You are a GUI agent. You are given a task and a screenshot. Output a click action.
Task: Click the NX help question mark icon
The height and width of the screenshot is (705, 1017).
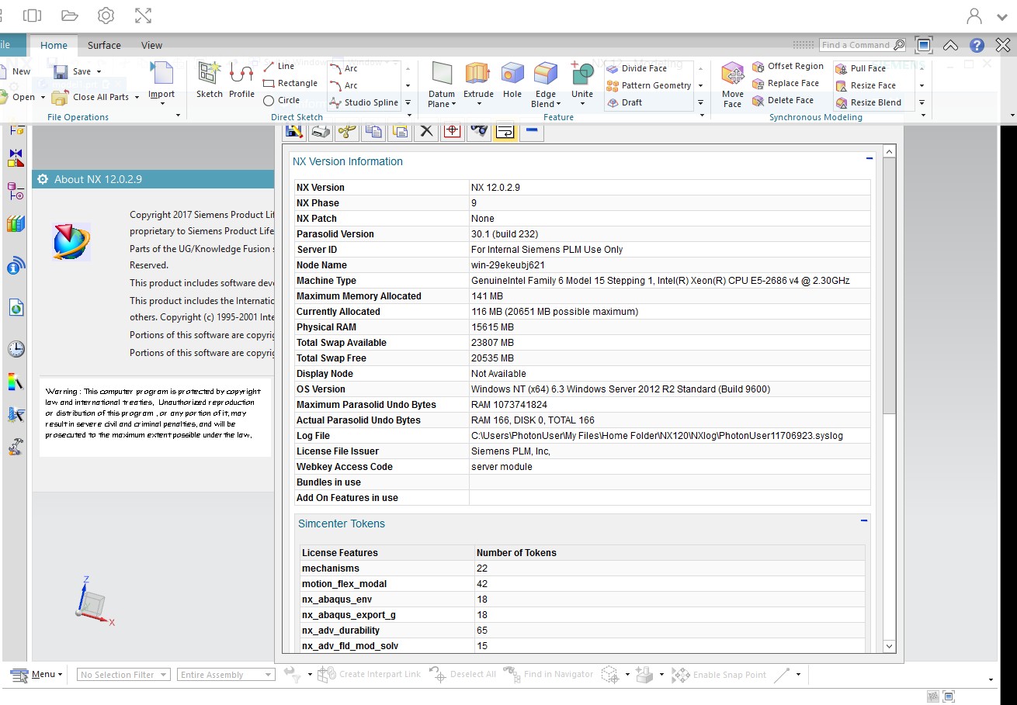[977, 45]
